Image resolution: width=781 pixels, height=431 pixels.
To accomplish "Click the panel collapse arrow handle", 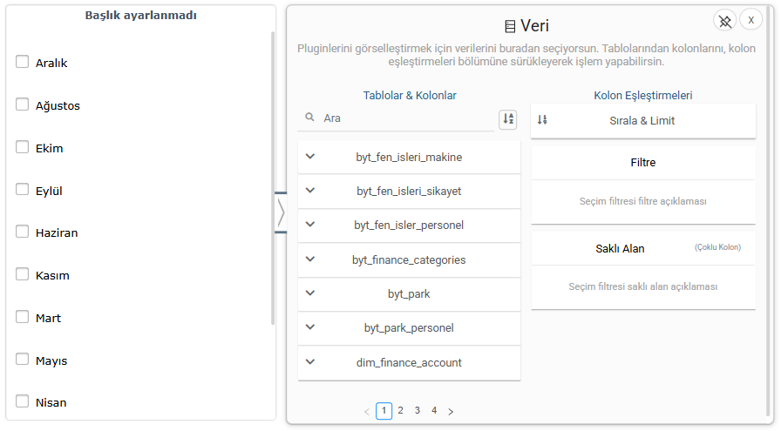I will coord(281,212).
